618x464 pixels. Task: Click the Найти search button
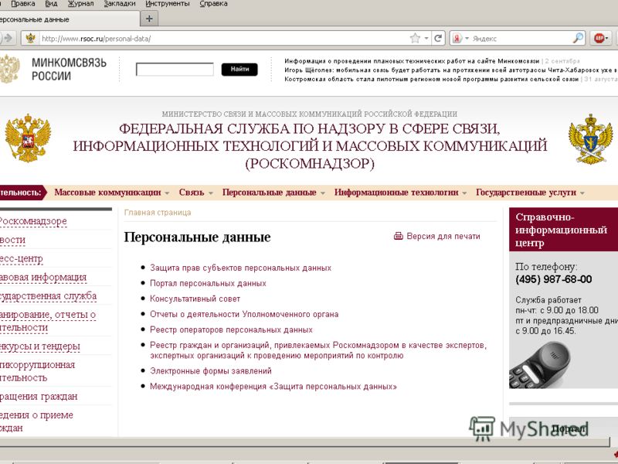point(239,70)
